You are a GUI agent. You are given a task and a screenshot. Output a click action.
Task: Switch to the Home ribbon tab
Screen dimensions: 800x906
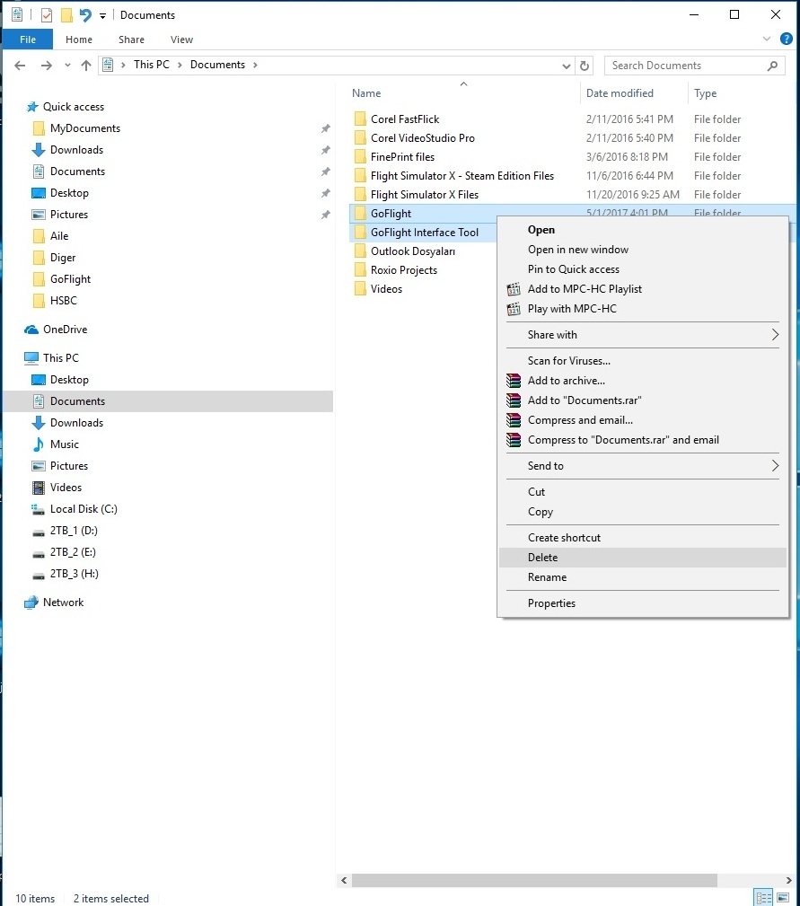(78, 40)
